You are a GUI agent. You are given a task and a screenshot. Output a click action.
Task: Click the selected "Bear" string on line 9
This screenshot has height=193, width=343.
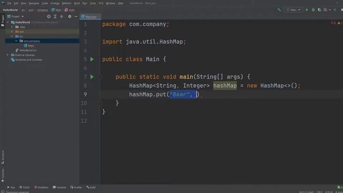pyautogui.click(x=180, y=94)
